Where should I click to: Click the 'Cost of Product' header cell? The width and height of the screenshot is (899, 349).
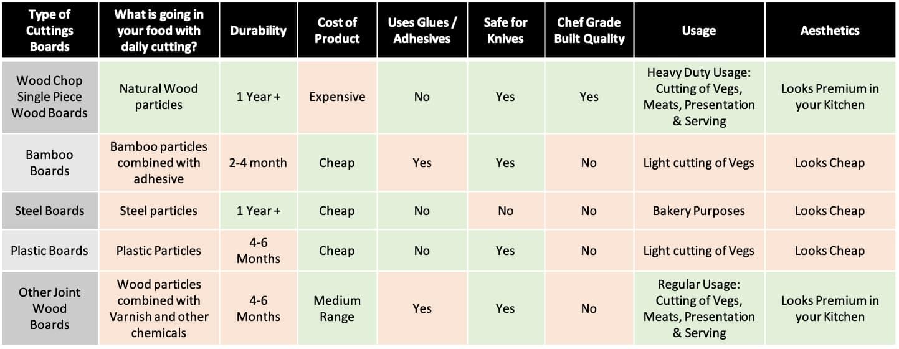[337, 31]
